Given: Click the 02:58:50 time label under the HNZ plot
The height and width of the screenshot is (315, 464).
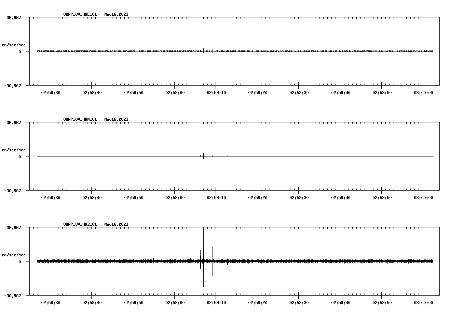Looking at the screenshot, I should pos(134,302).
